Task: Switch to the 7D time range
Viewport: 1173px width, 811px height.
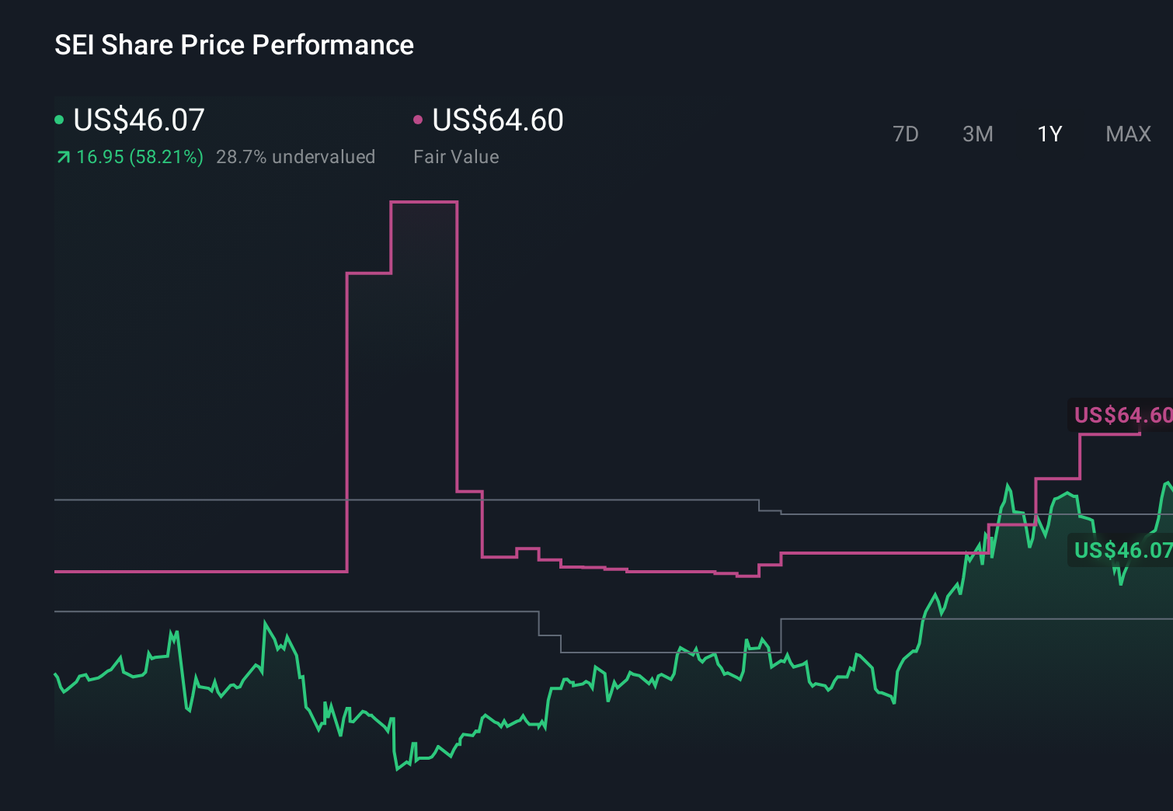Action: pyautogui.click(x=906, y=134)
